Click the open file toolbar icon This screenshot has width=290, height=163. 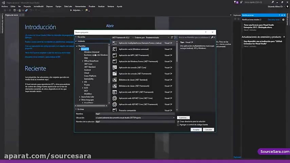pos(20,10)
